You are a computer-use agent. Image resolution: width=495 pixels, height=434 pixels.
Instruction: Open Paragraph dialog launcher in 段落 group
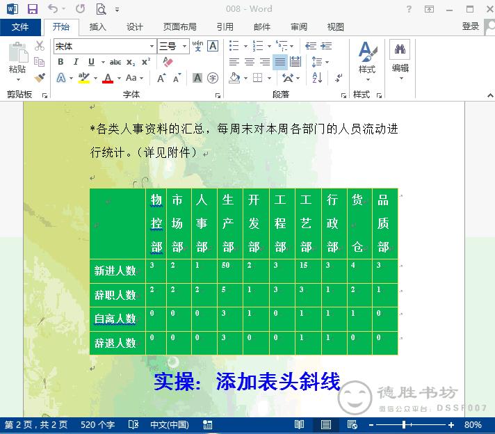[x=343, y=95]
